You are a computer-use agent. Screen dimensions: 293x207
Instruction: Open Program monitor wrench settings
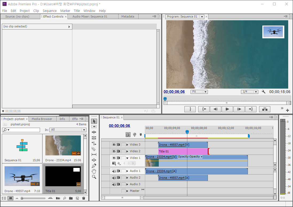[x=264, y=92]
